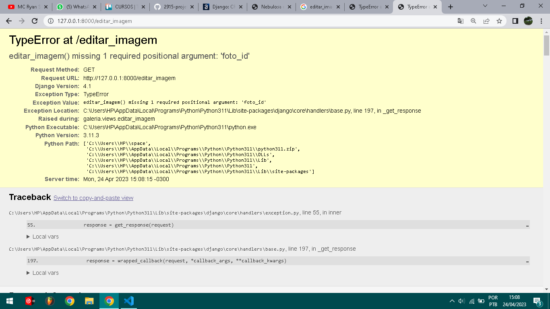
Task: Open the tab search chevron
Action: click(x=485, y=6)
